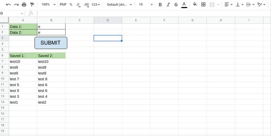
Task: Click the 'Saved 2:' header cell
Action: [51, 55]
